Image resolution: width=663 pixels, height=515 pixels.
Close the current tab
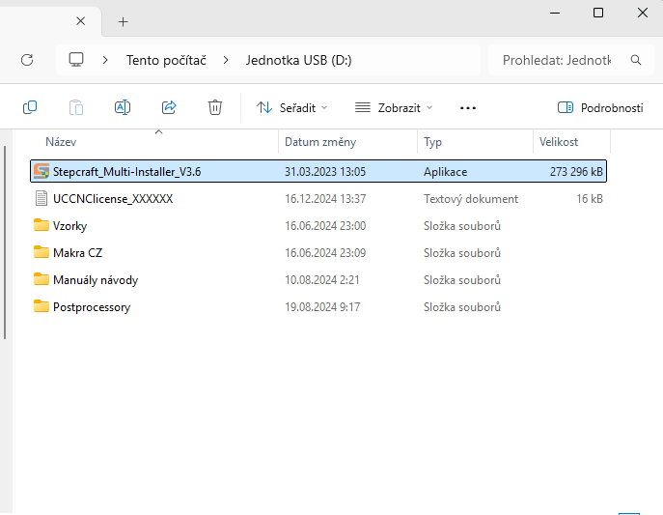point(81,21)
